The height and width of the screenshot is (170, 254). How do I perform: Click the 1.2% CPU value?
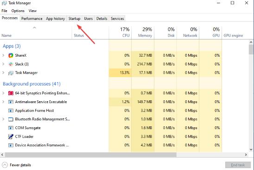click(x=126, y=102)
